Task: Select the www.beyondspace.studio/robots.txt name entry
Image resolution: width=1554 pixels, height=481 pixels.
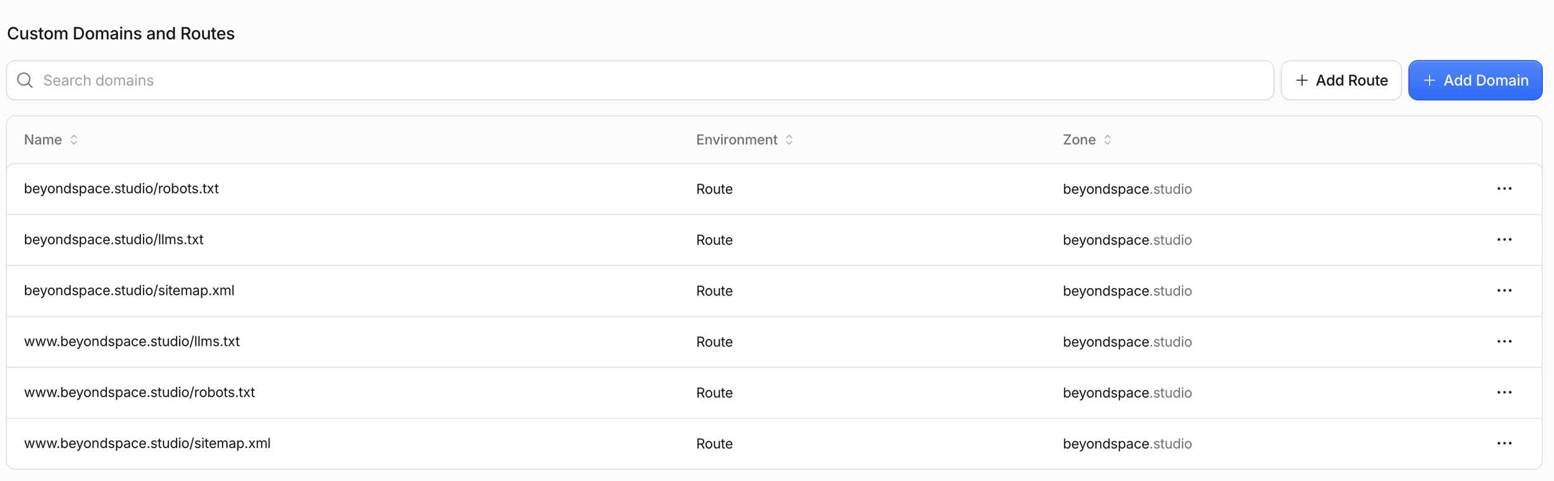Action: [x=139, y=392]
